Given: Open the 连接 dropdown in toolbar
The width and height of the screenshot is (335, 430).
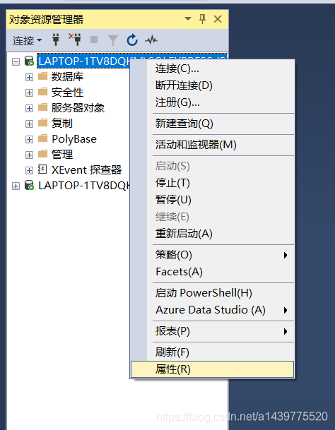Looking at the screenshot, I should click(x=27, y=40).
